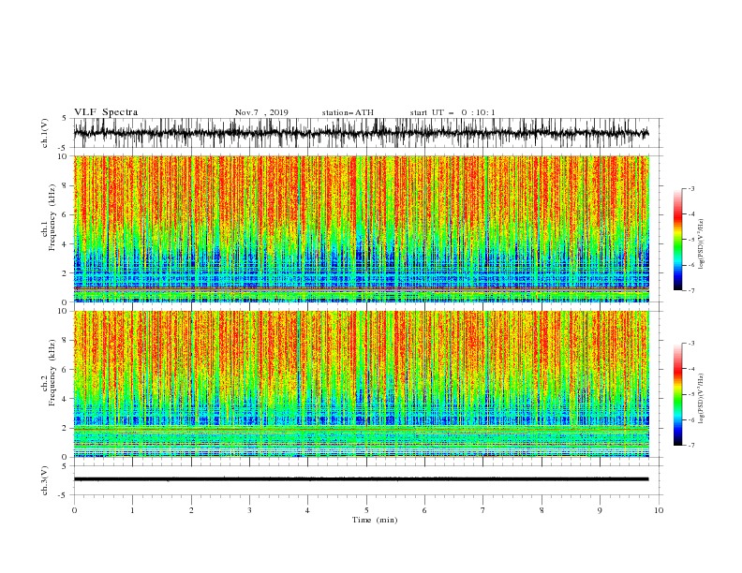Click the '4' kHz tick of ch.2 spectrogram
Image resolution: width=742 pixels, height=573 pixels.
coord(65,399)
